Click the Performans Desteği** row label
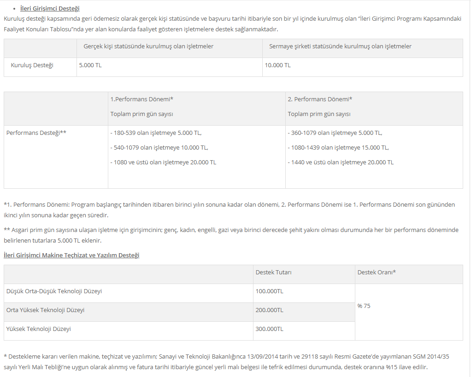 [36, 133]
